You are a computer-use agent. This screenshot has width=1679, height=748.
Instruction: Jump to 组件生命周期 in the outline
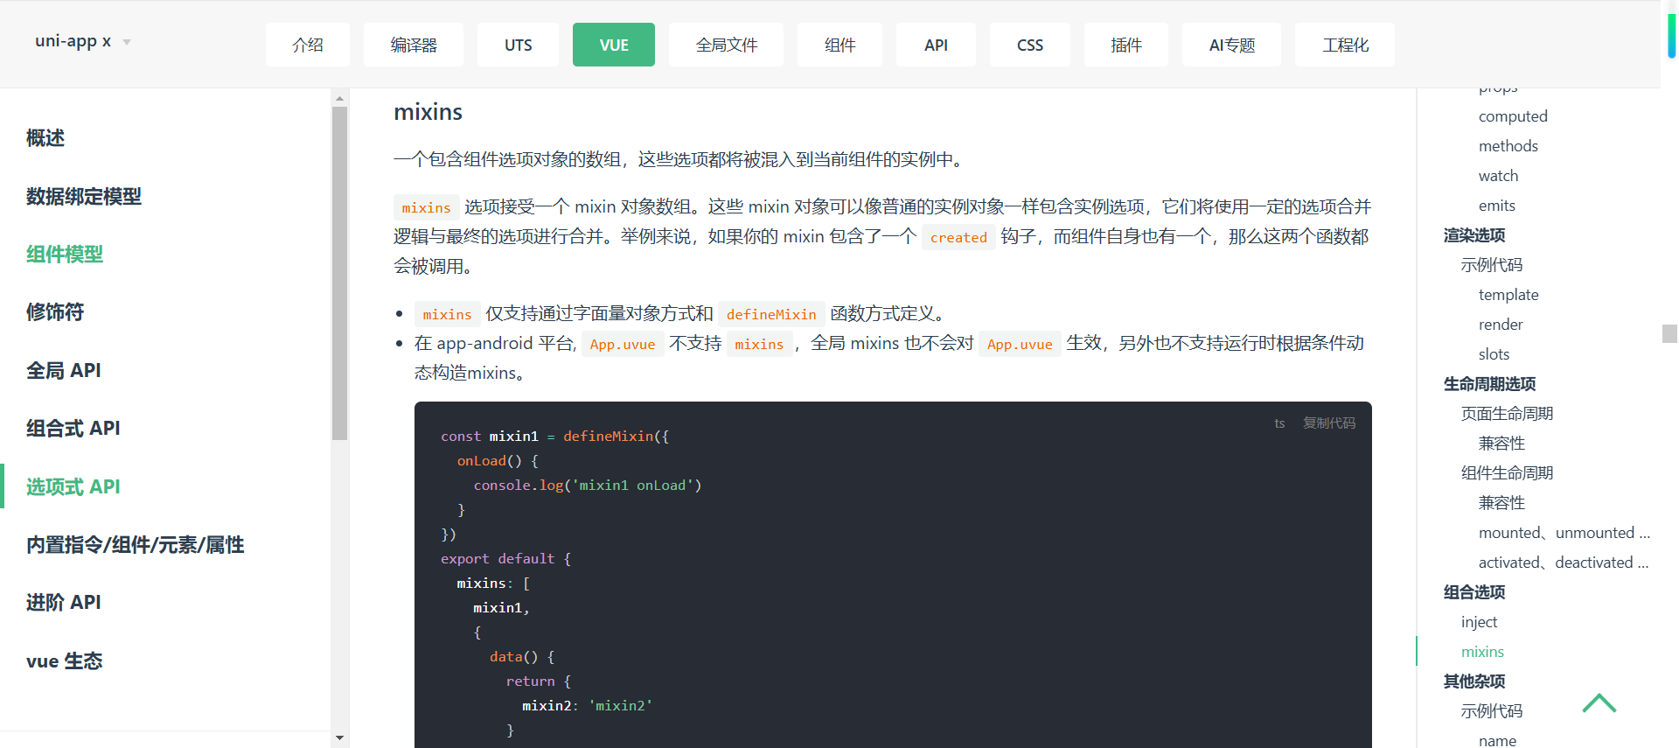click(x=1507, y=473)
